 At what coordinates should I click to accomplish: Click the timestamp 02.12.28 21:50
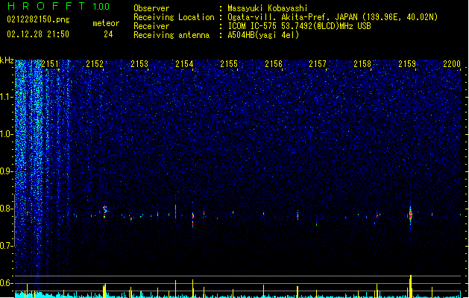click(x=38, y=34)
